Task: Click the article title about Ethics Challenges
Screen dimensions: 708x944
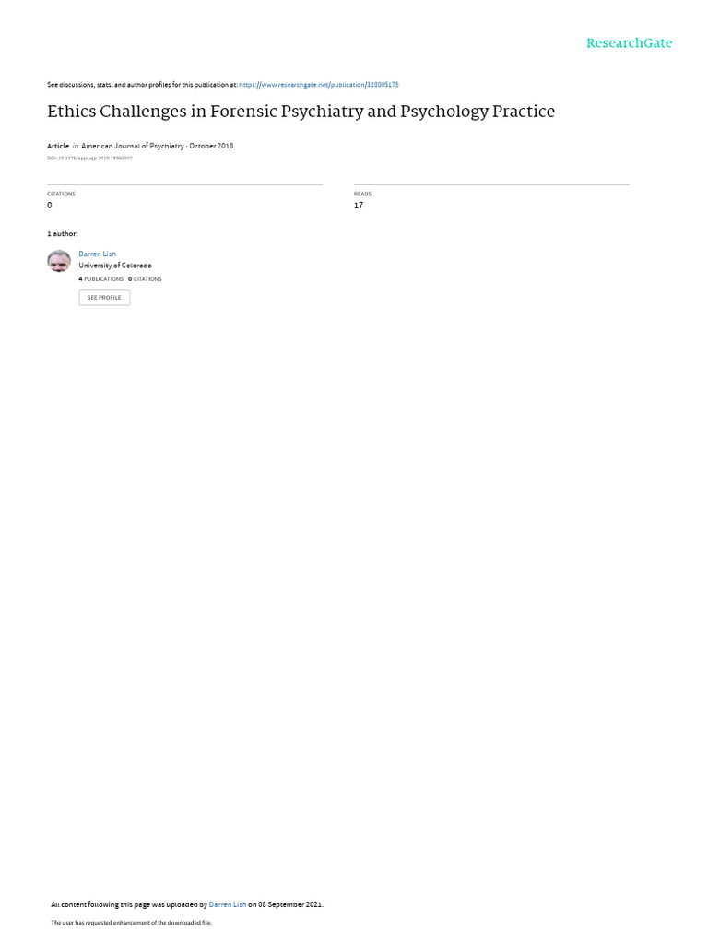Action: click(301, 112)
